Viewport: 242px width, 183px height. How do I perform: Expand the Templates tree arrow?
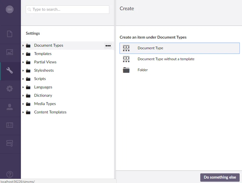coord(23,54)
